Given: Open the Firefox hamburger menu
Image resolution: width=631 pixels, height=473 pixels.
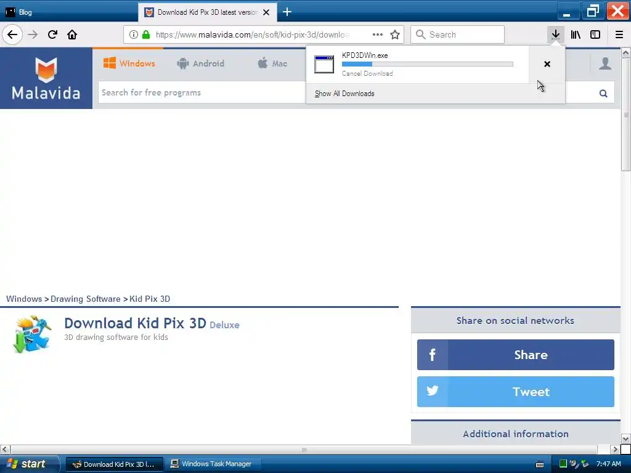Looking at the screenshot, I should click(619, 34).
